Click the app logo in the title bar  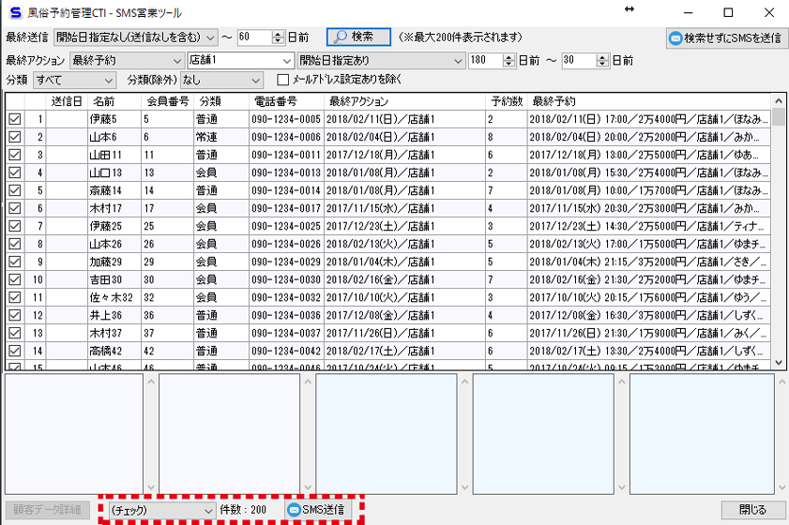point(14,13)
